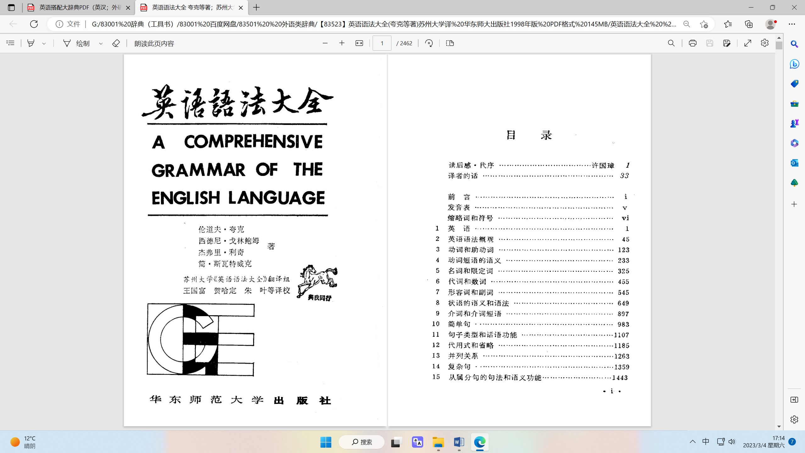Close the 英语搭配大辞典PDF tab
805x453 pixels.
128,8
